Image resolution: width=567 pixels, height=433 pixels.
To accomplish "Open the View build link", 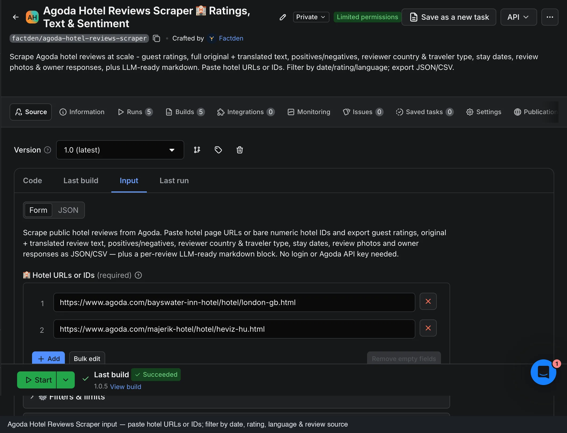I will point(125,387).
